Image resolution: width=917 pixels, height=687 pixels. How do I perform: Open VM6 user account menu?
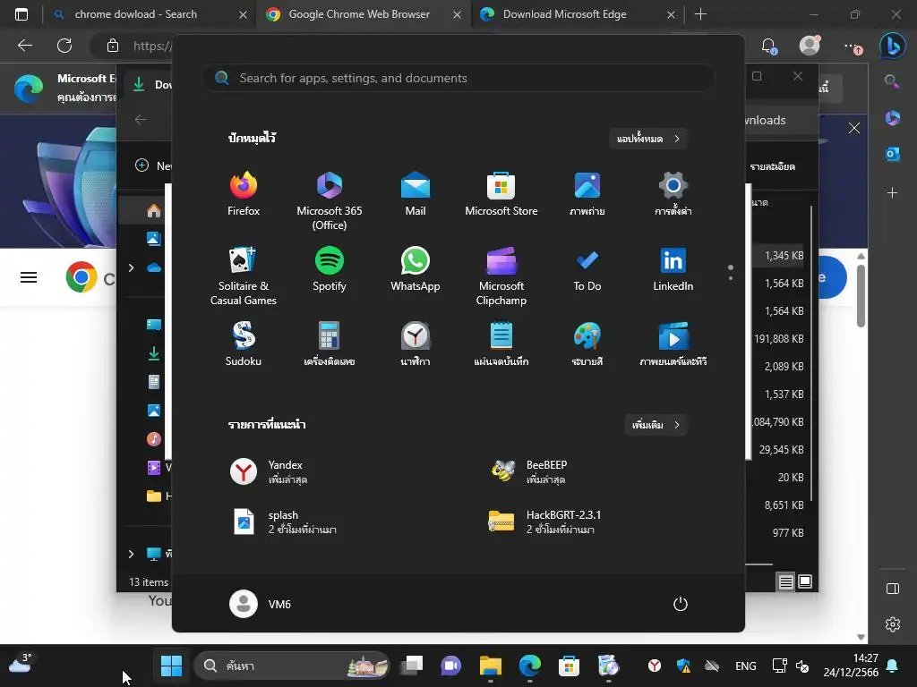[x=261, y=604]
